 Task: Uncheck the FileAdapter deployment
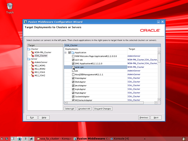tap(73, 78)
